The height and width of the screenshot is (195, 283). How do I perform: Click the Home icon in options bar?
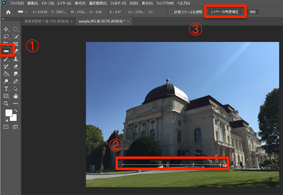[8, 12]
